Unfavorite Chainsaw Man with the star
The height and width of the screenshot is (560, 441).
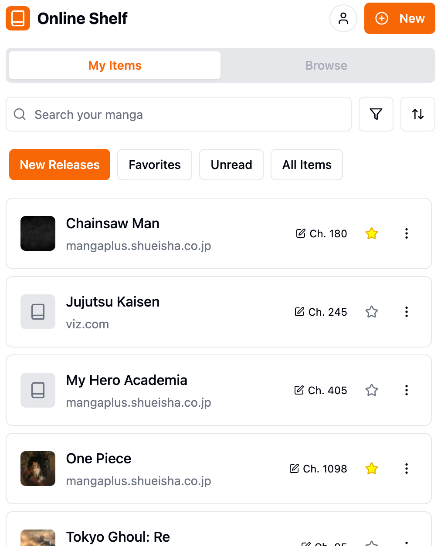pos(372,234)
